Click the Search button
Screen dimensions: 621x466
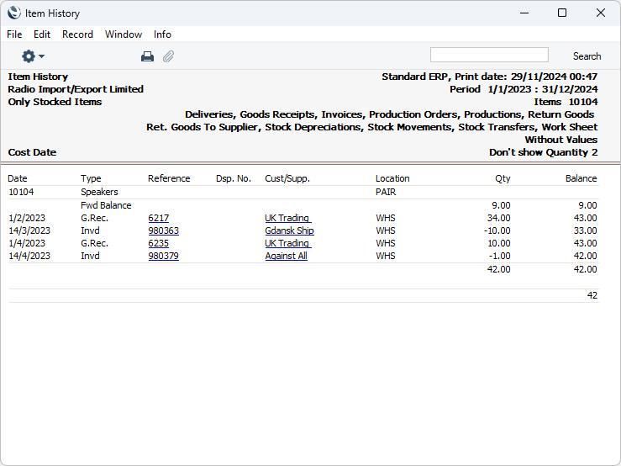587,56
